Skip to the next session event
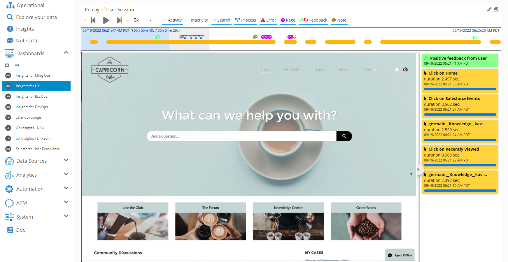Viewport: 508px width, 262px height. [119, 20]
